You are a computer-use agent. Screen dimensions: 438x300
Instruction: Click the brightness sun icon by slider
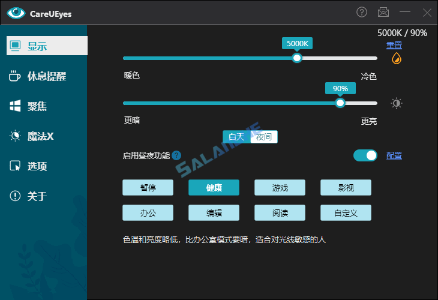click(397, 103)
